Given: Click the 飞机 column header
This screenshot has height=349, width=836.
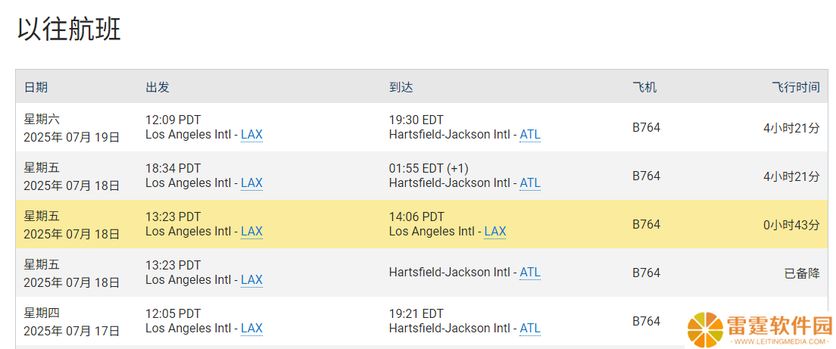Looking at the screenshot, I should tap(644, 87).
